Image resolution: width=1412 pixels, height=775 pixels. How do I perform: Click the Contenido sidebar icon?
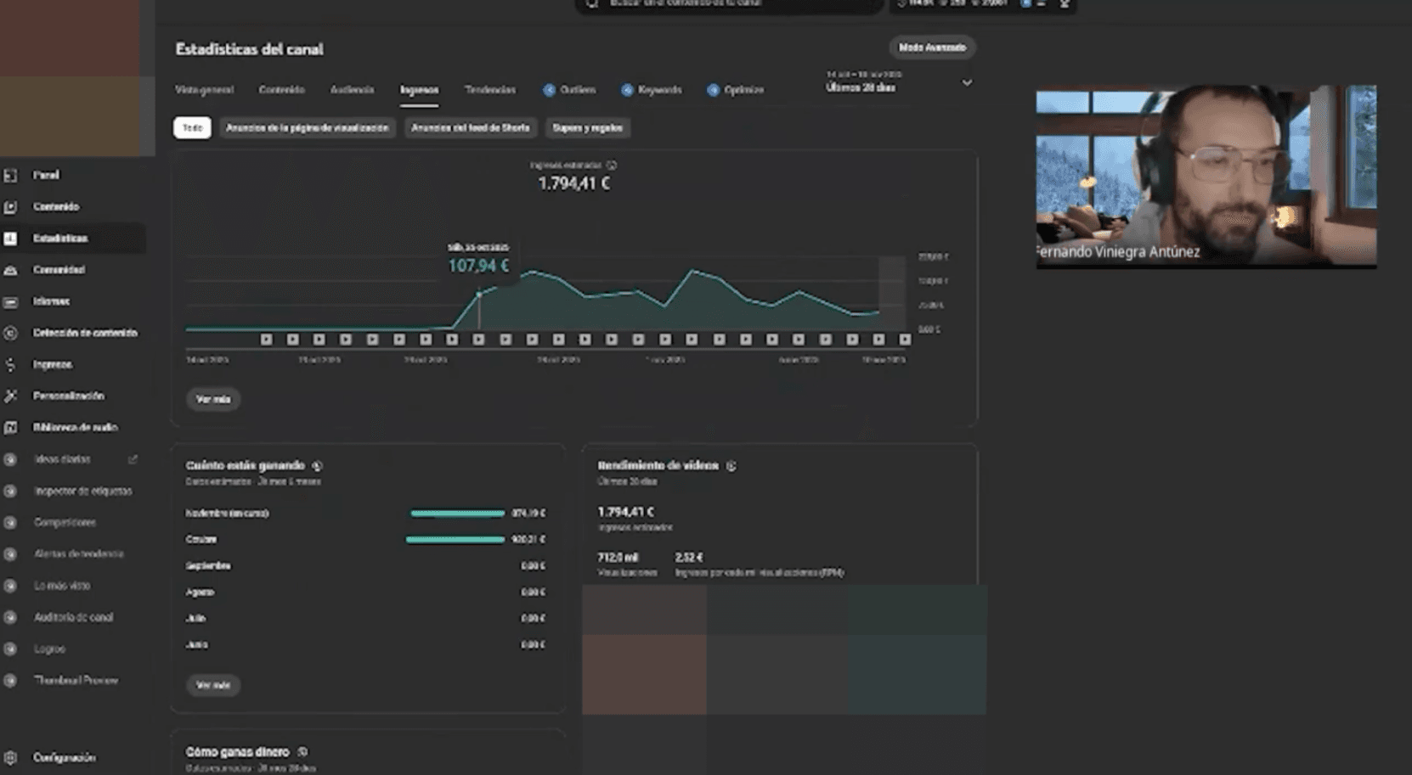[11, 207]
